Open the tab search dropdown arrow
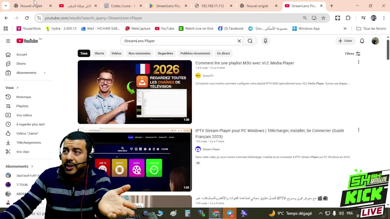Image resolution: width=390 pixels, height=219 pixels. 5,6
